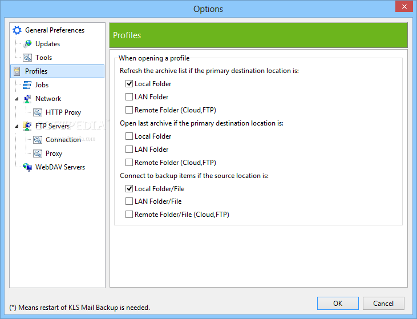Collapse the Network tree node
Screen dimensions: 417x319
[x=17, y=99]
